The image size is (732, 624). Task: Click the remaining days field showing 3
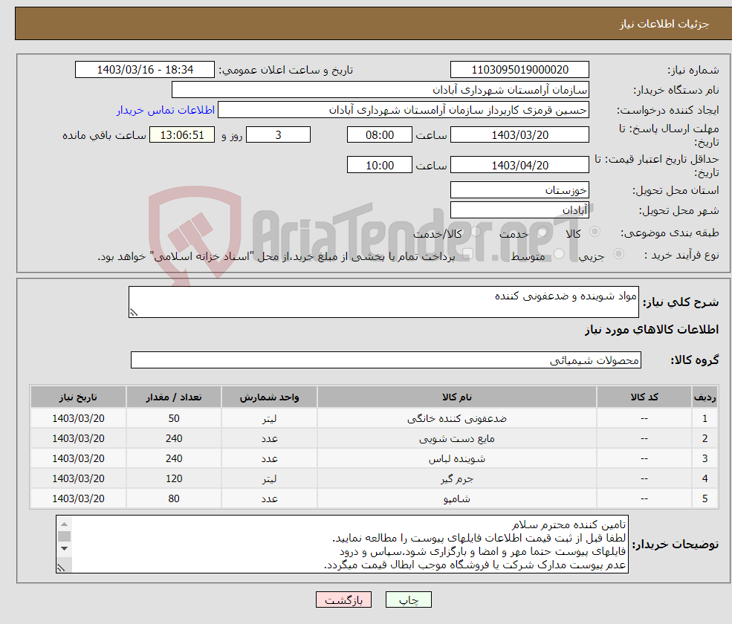[278, 135]
